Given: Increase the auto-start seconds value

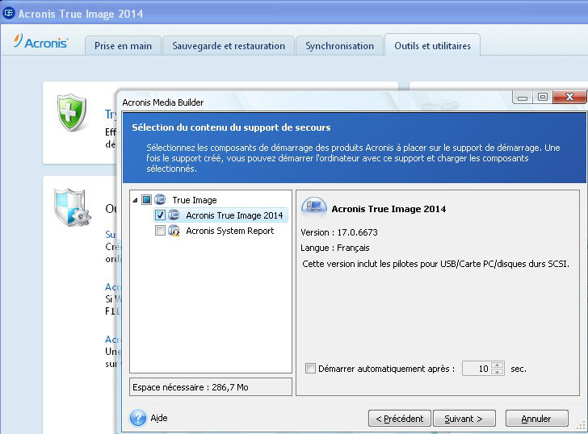Looking at the screenshot, I should pos(498,365).
